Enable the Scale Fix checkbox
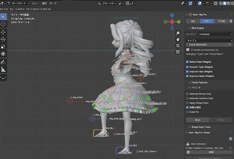 click(x=187, y=112)
